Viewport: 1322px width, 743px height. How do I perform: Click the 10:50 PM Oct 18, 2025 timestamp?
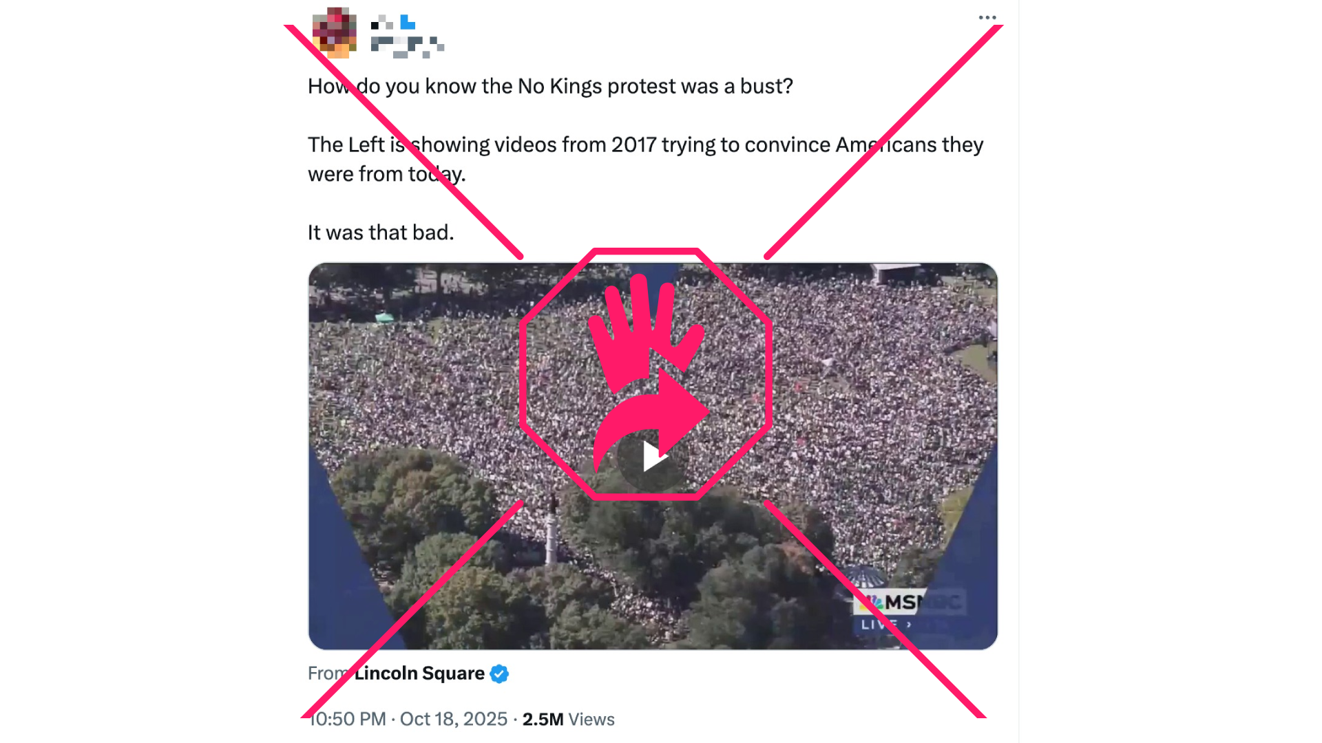point(408,719)
